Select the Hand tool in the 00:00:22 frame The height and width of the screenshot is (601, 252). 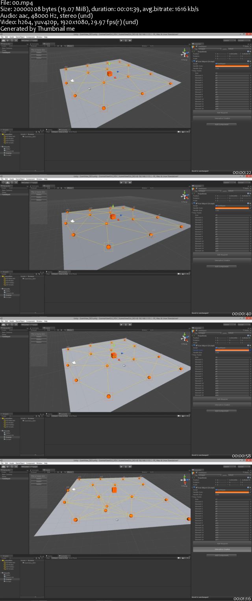3,40
